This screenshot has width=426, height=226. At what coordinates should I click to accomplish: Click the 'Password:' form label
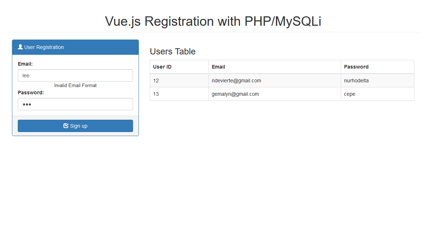click(31, 93)
